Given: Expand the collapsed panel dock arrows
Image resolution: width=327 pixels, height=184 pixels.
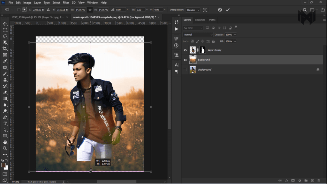Looking at the screenshot, I should (x=179, y=15).
